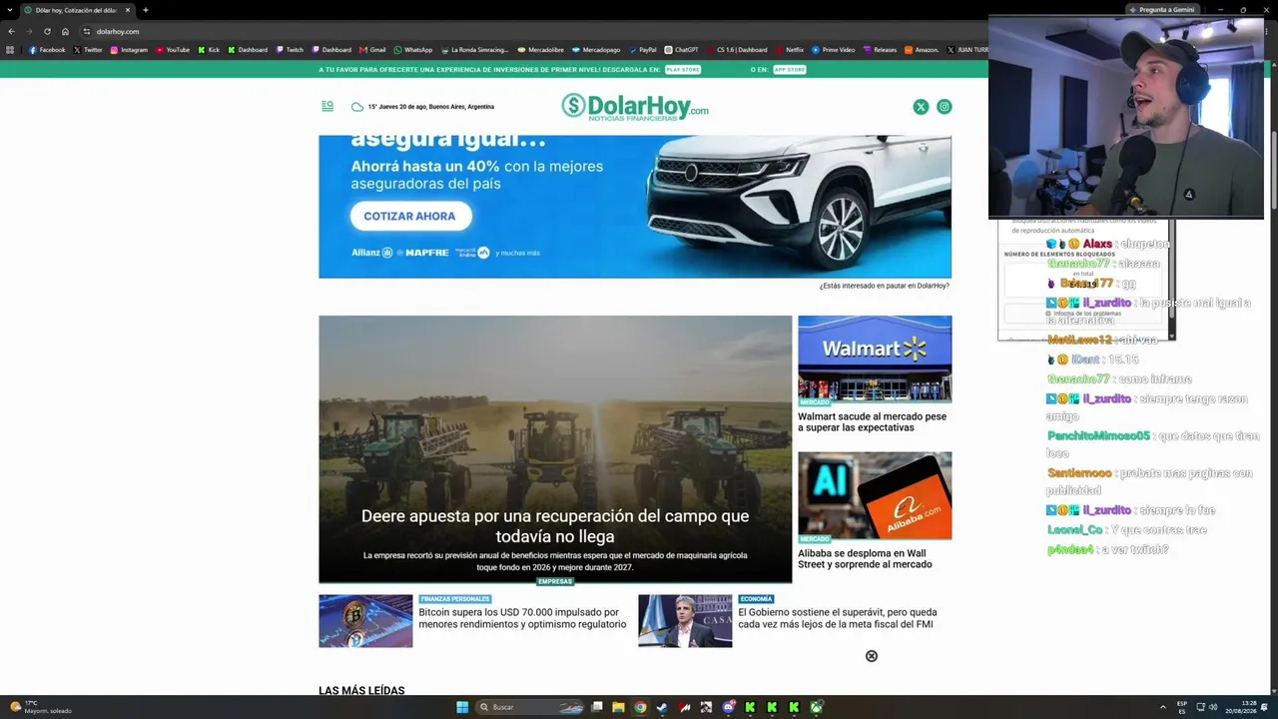Open 'Bitcoin supera los USD 70.000' headline
The width and height of the screenshot is (1278, 719).
coord(522,618)
